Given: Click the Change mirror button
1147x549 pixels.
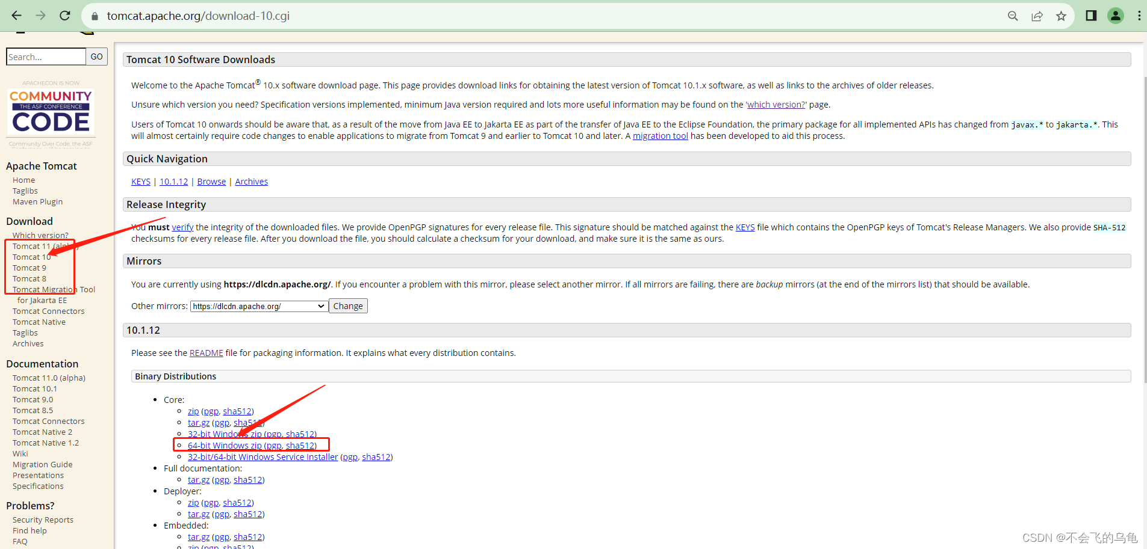Looking at the screenshot, I should click(348, 306).
